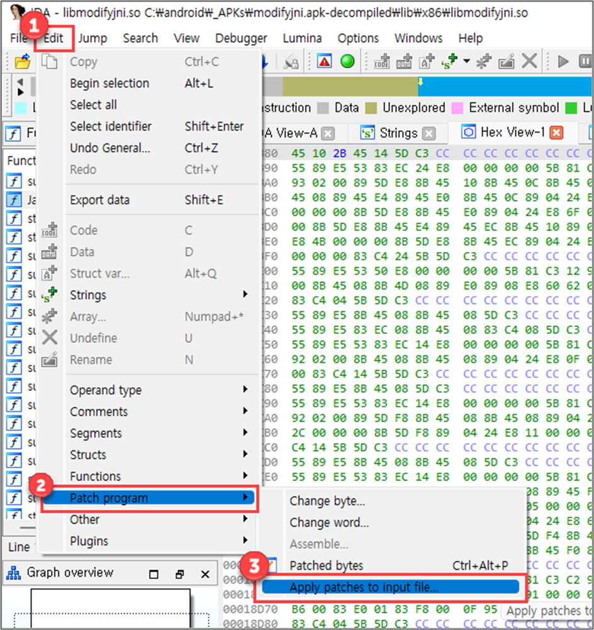Viewport: 594px width, 630px height.
Task: Click the debugger Pause icon
Action: (x=585, y=61)
